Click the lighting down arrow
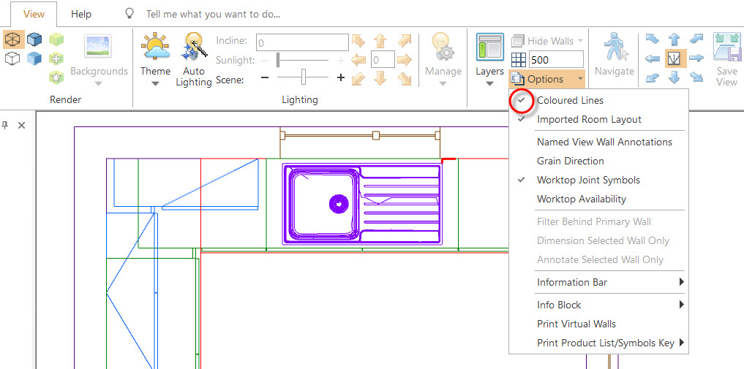The width and height of the screenshot is (744, 369). click(x=380, y=78)
